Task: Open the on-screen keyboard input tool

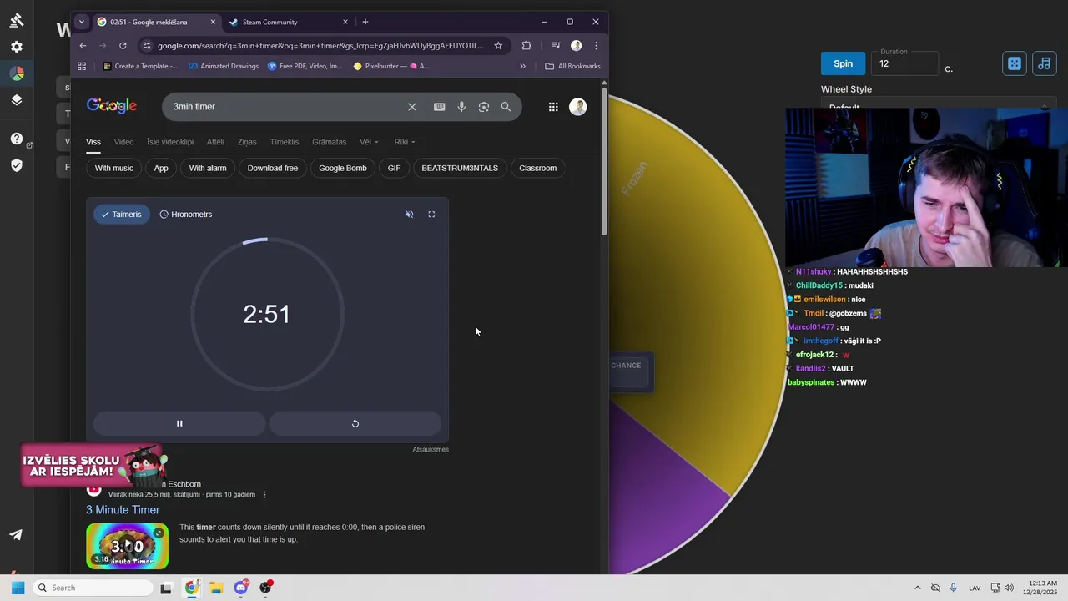Action: [x=439, y=107]
